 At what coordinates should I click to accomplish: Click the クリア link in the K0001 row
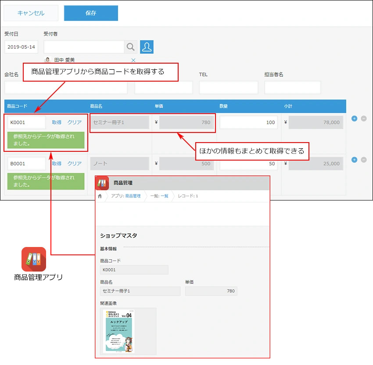[x=74, y=122]
